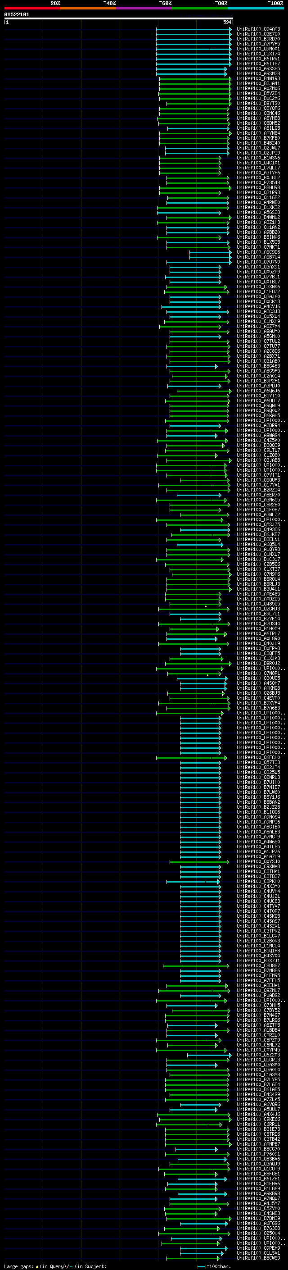Open the UniRef100_C5XT74 hit label
This screenshot has height=1270, width=288.
[x=258, y=54]
